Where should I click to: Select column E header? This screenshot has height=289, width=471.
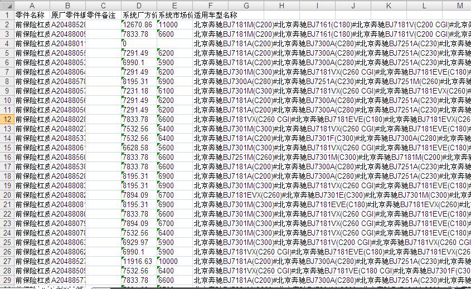(175, 6)
